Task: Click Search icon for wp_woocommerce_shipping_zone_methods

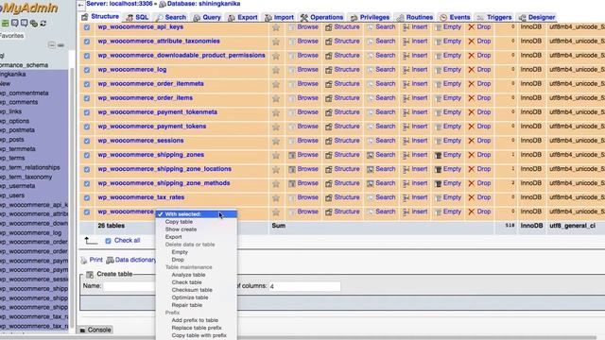Action: coord(371,184)
